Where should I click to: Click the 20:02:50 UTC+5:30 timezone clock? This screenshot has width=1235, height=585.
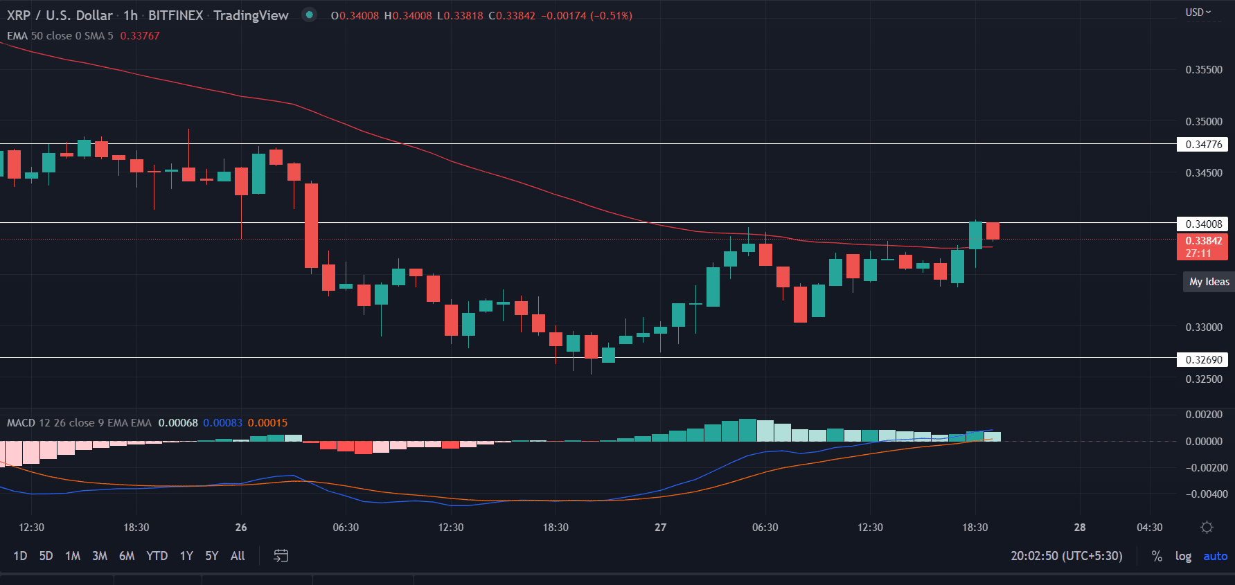[1066, 556]
